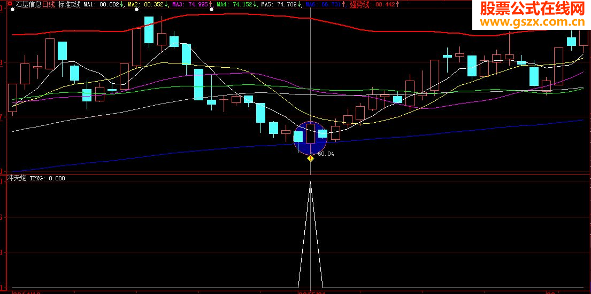
Task: Select the TPXG: 0.000 value
Action: pyautogui.click(x=47, y=178)
